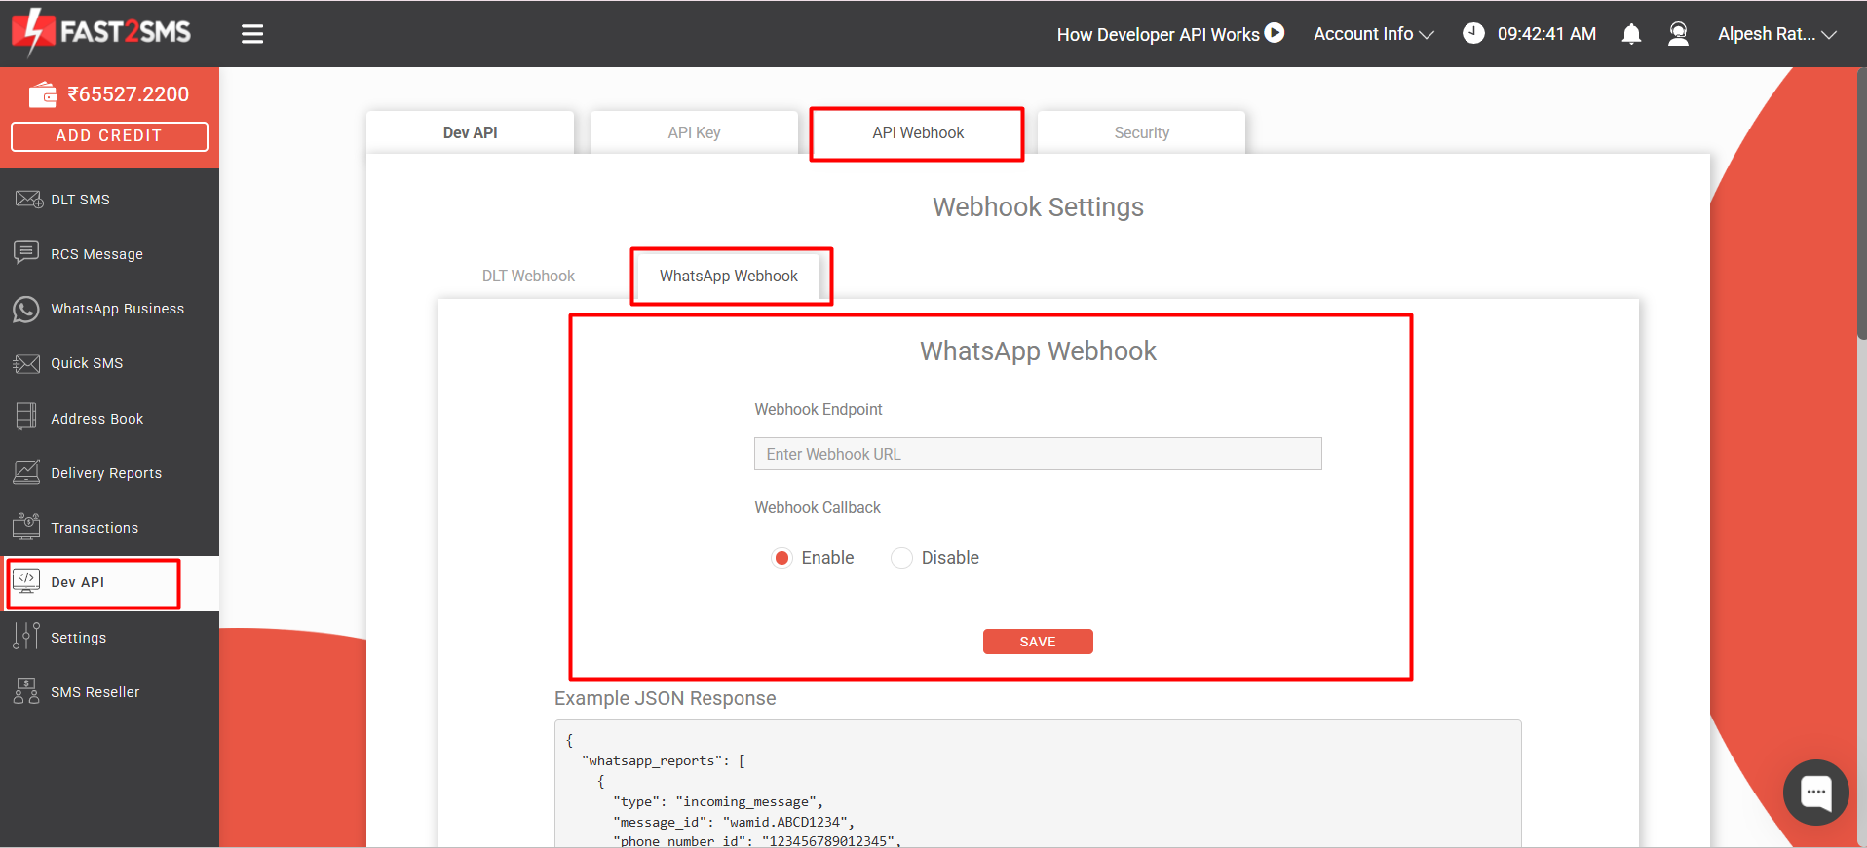This screenshot has width=1867, height=848.
Task: Click the Transactions icon
Action: [26, 527]
